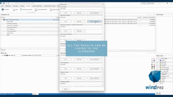Screen dimensions: 173x97
Task: Open the Zoom level dropdown in the map bar
Action: tap(21, 55)
